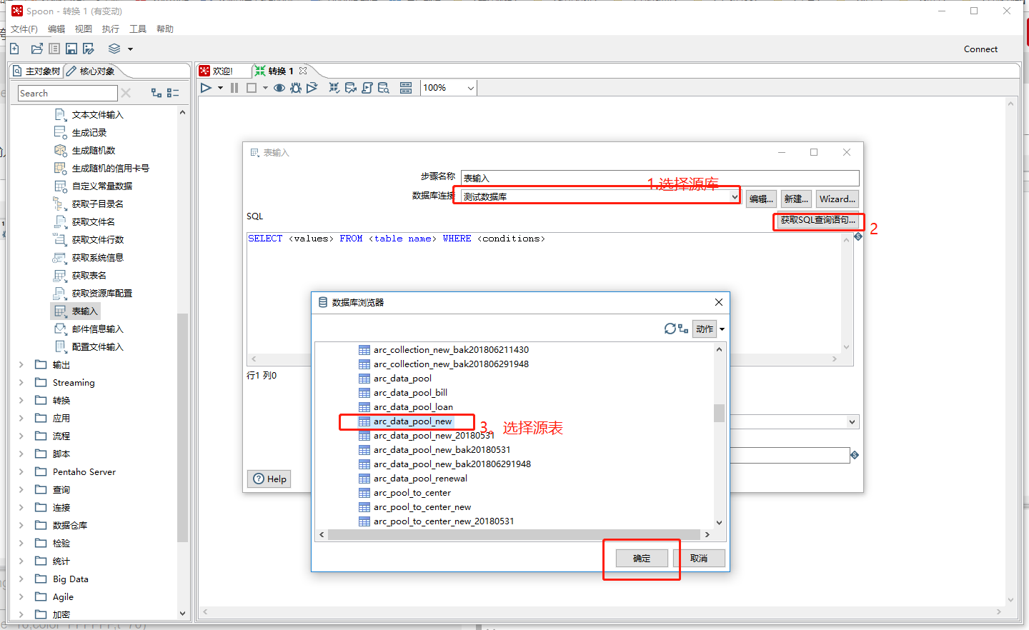
Task: Switch to the 欢迎! tab
Action: point(222,71)
